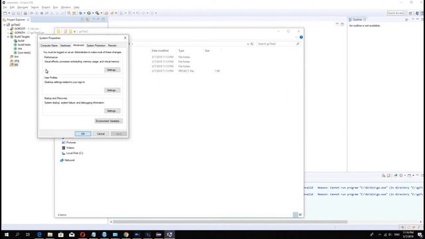Open Opera browser from taskbar
Image resolution: width=425 pixels, height=239 pixels.
pos(82,234)
